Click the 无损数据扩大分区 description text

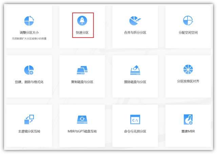(x=29, y=39)
